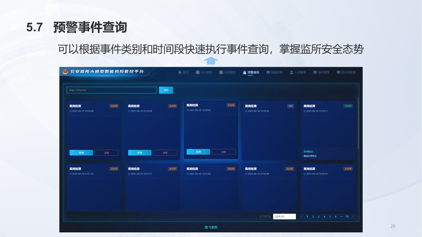The height and width of the screenshot is (237, 422).
Task: Click 误报 on the 19:58:40 card
Action: [x=106, y=153]
